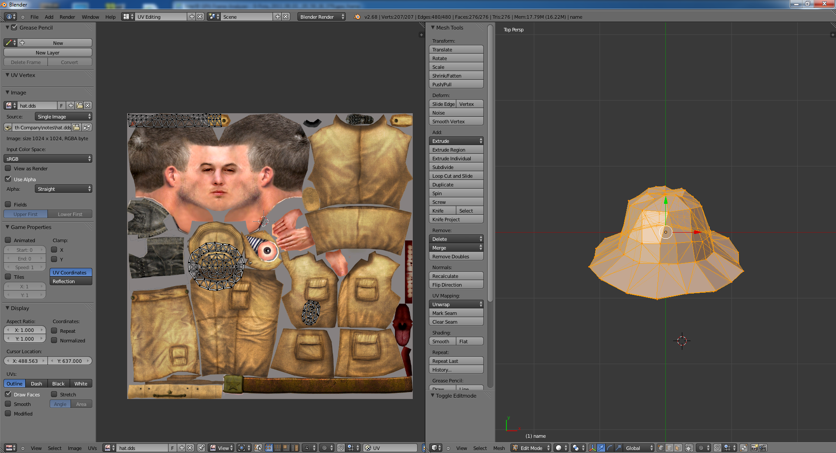836x453 pixels.
Task: Select mesh edge select mode in 3D view
Action: 670,448
